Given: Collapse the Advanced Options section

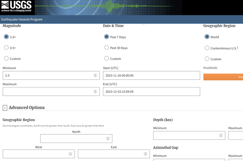Looking at the screenshot, I should [x=5, y=108].
